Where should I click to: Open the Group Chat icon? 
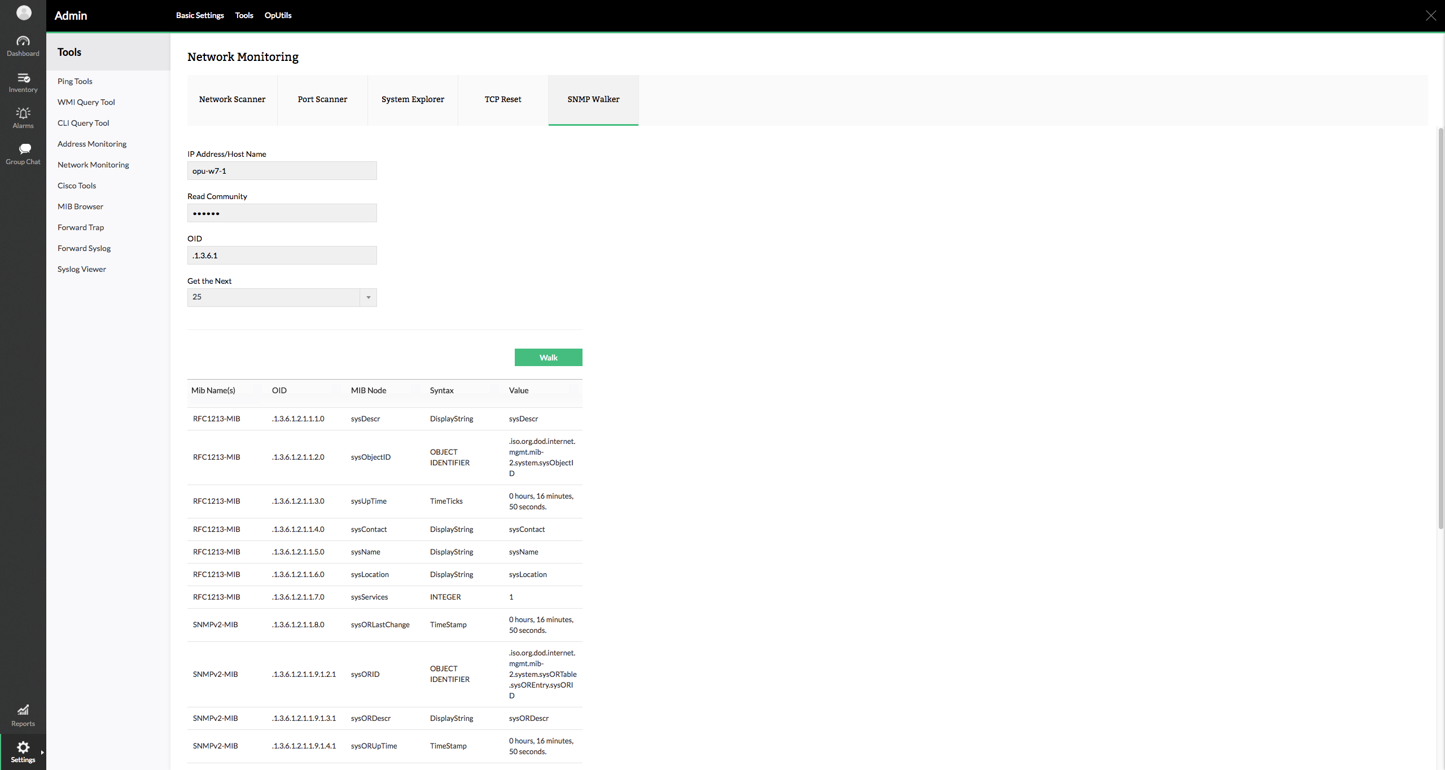(23, 149)
